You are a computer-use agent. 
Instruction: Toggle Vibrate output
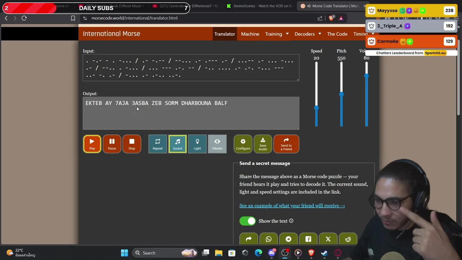click(x=217, y=144)
